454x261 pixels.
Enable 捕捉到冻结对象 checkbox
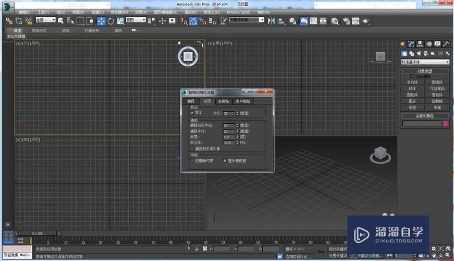[192, 148]
